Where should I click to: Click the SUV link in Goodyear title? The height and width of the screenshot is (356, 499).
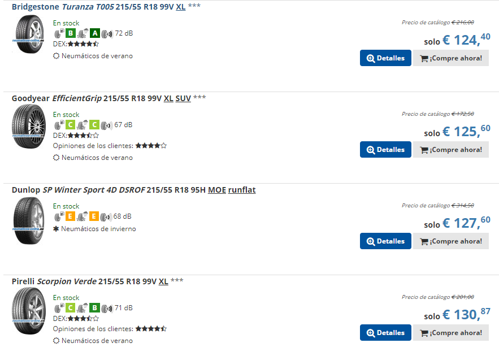click(x=183, y=98)
